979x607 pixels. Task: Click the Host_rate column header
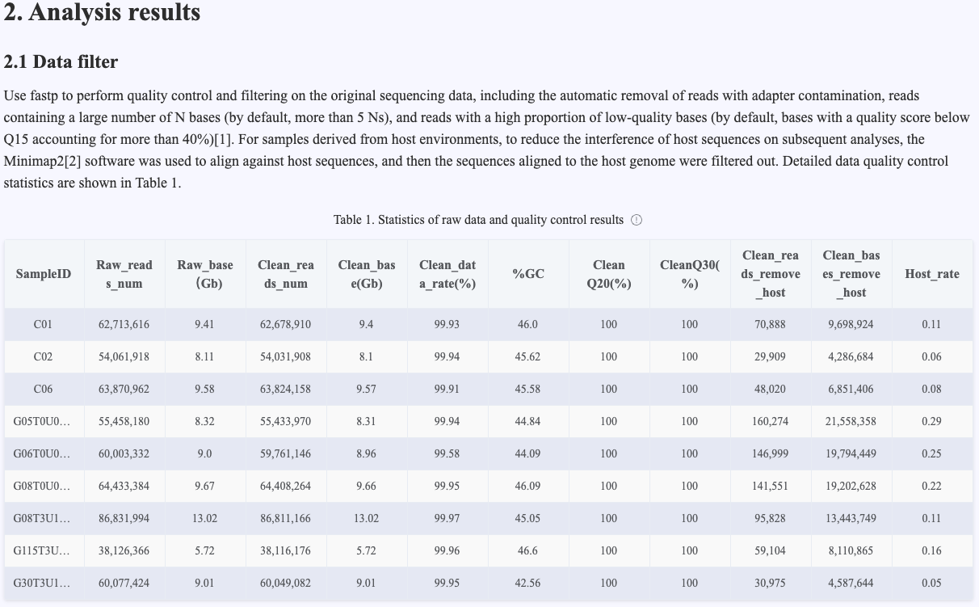pyautogui.click(x=932, y=274)
